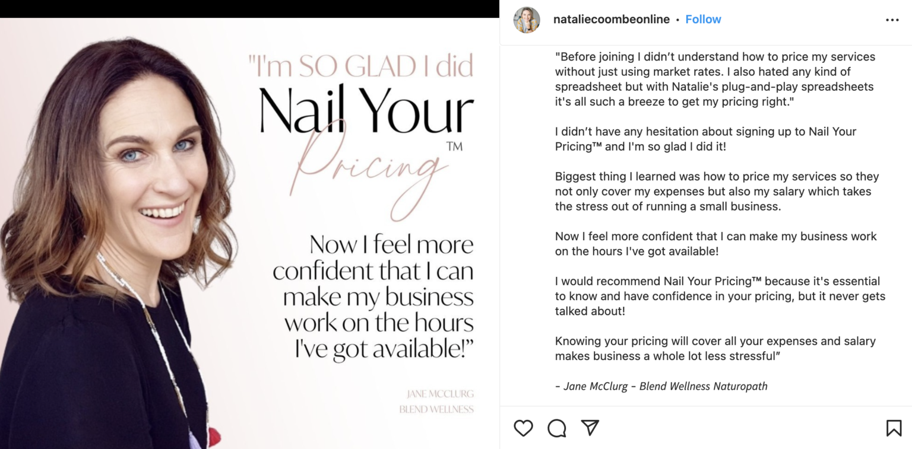Click nataliecoombeonline's profile picture
912x449 pixels.
tap(526, 19)
